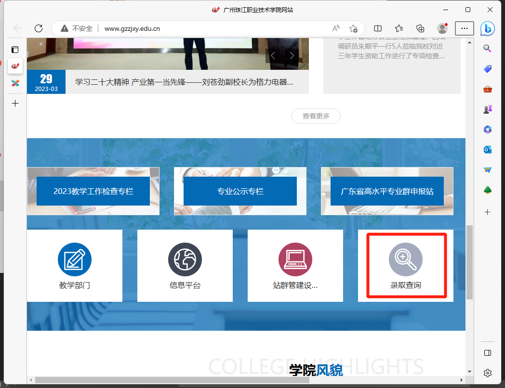This screenshot has width=505, height=388.
Task: Refresh the current page
Action: click(39, 28)
